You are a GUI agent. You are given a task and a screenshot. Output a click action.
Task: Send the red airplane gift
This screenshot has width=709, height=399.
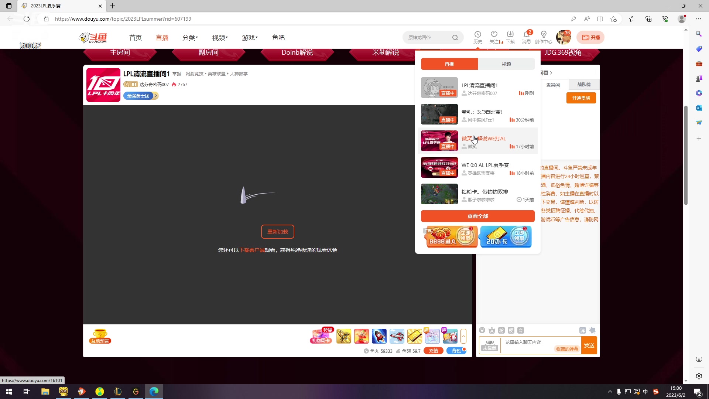[x=397, y=336]
